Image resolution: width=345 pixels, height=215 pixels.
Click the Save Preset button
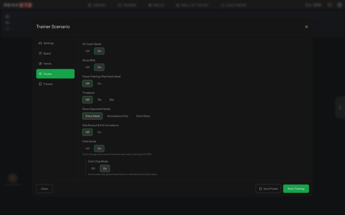tap(268, 189)
